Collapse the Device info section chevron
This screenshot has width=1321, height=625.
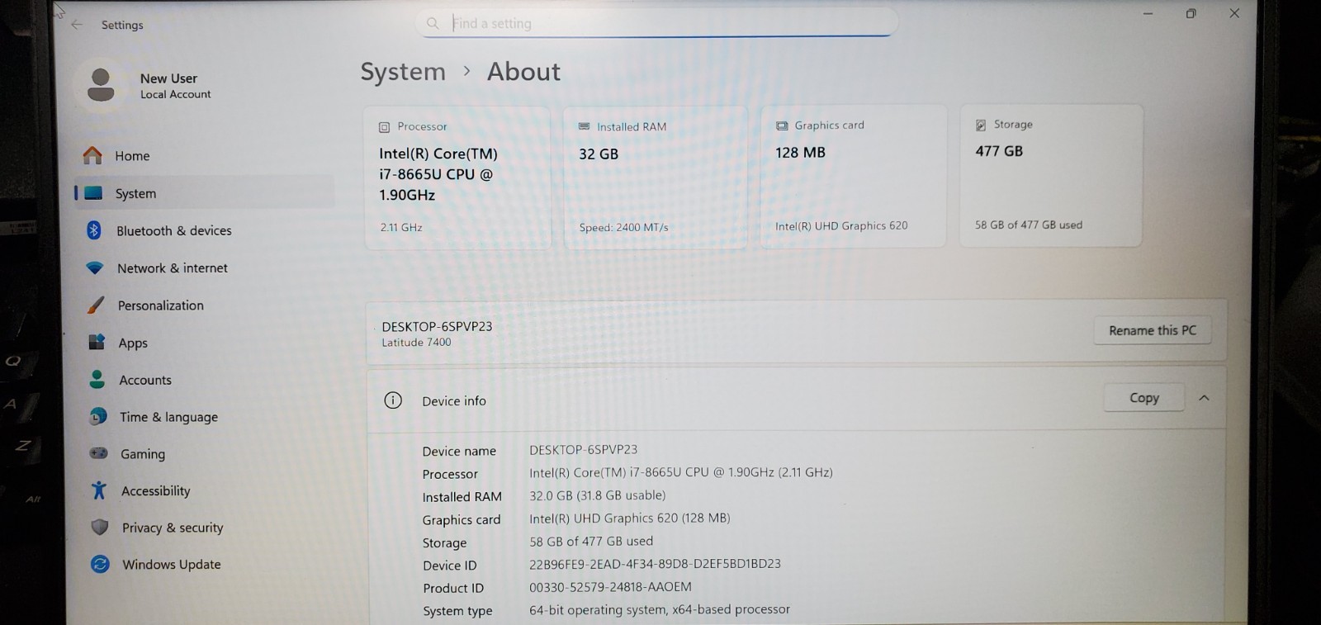(1205, 398)
